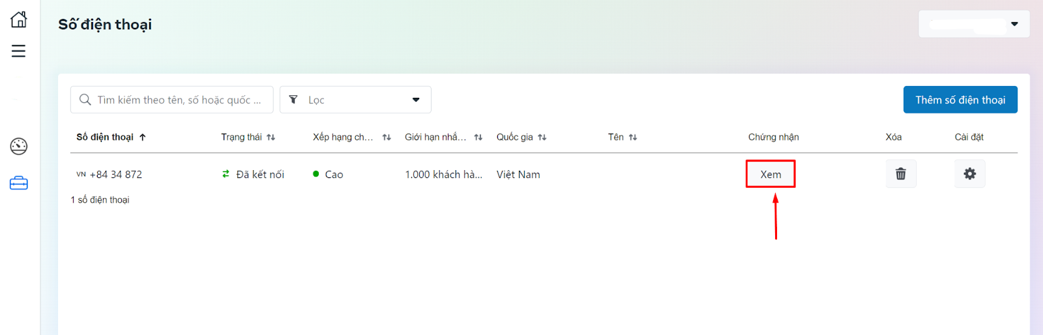The height and width of the screenshot is (335, 1043).
Task: Open the Lọc filter dropdown
Action: pos(355,100)
